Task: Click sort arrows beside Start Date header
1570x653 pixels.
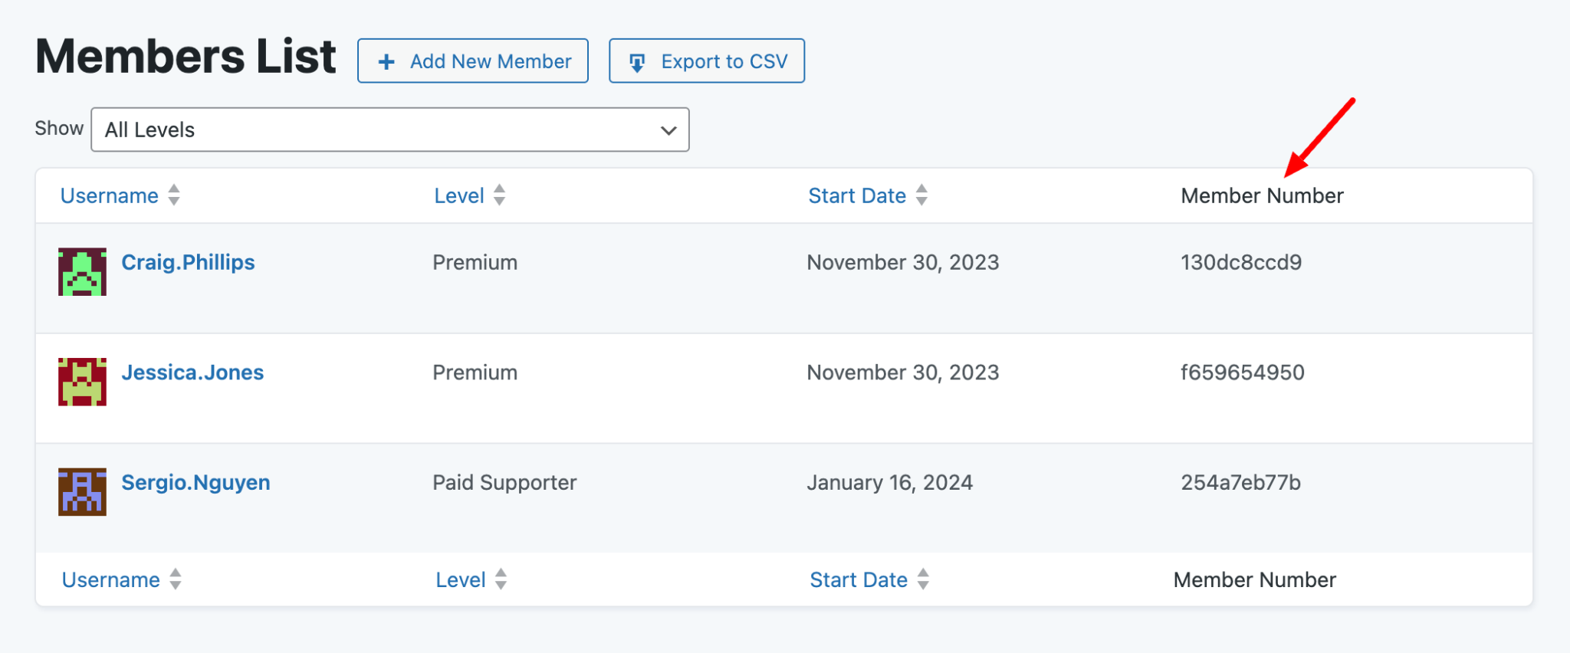Action: (922, 195)
